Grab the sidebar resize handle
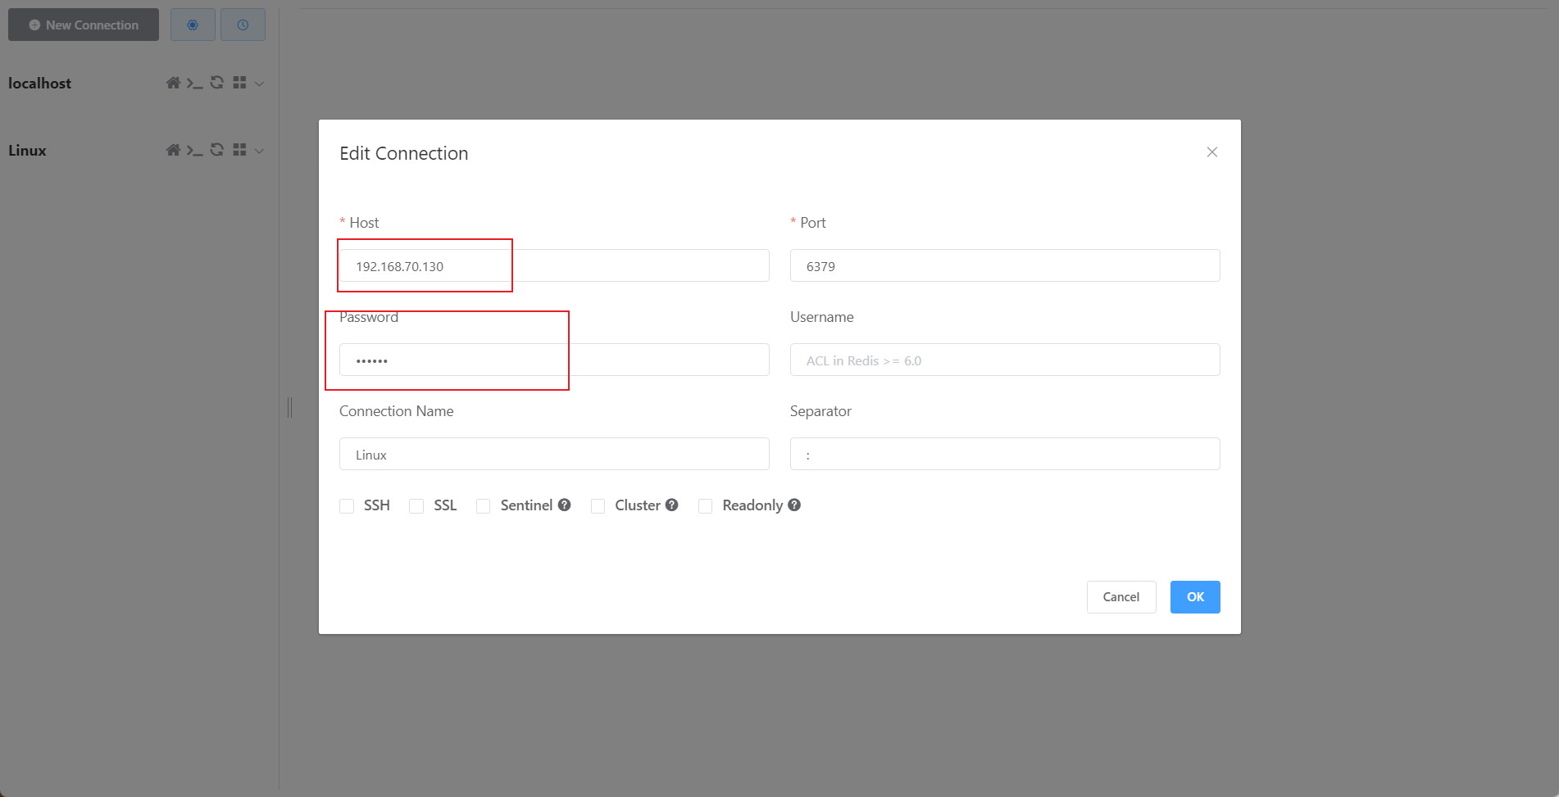This screenshot has width=1559, height=797. (289, 407)
